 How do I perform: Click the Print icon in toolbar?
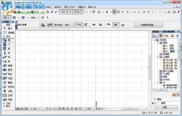[19, 12]
